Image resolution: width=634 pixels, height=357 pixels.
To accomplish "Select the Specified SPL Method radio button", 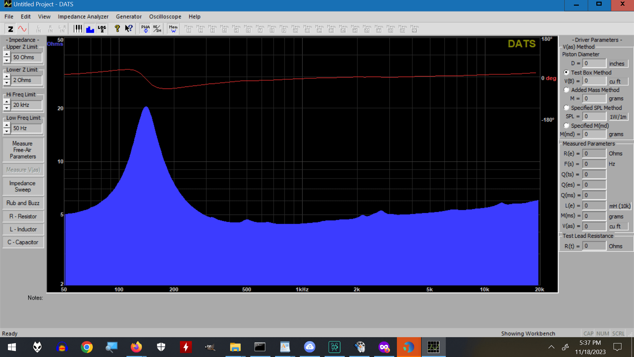I will (567, 108).
